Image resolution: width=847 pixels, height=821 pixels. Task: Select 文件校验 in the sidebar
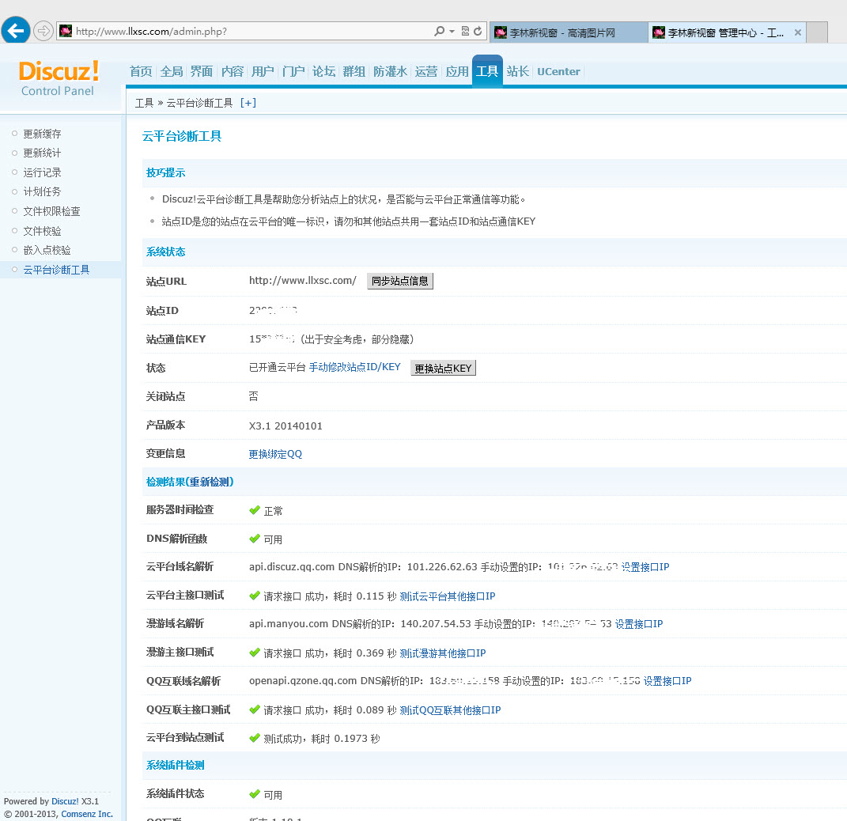[42, 231]
